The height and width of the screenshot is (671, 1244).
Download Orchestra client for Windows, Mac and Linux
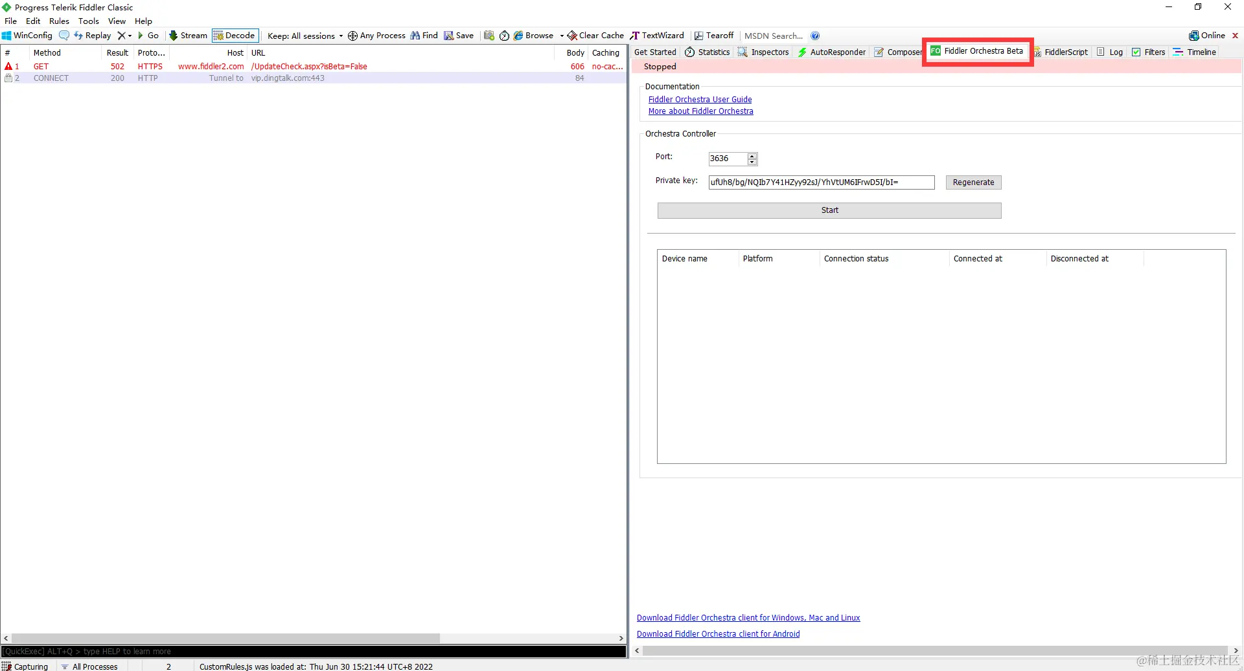click(748, 618)
